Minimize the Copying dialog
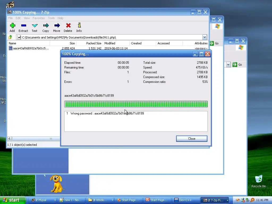The width and height of the screenshot is (272, 204). [x=195, y=54]
